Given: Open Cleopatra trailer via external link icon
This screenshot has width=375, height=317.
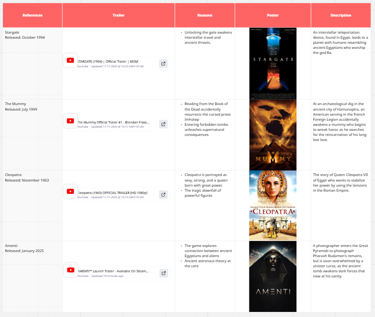Looking at the screenshot, I should point(163,194).
